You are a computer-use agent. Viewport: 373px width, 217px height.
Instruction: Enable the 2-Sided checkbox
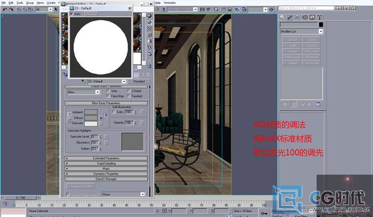click(129, 91)
